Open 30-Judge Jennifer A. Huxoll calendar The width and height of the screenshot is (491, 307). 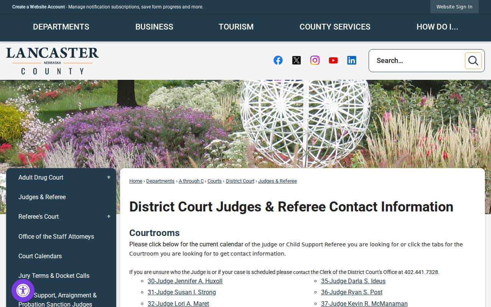click(x=185, y=281)
